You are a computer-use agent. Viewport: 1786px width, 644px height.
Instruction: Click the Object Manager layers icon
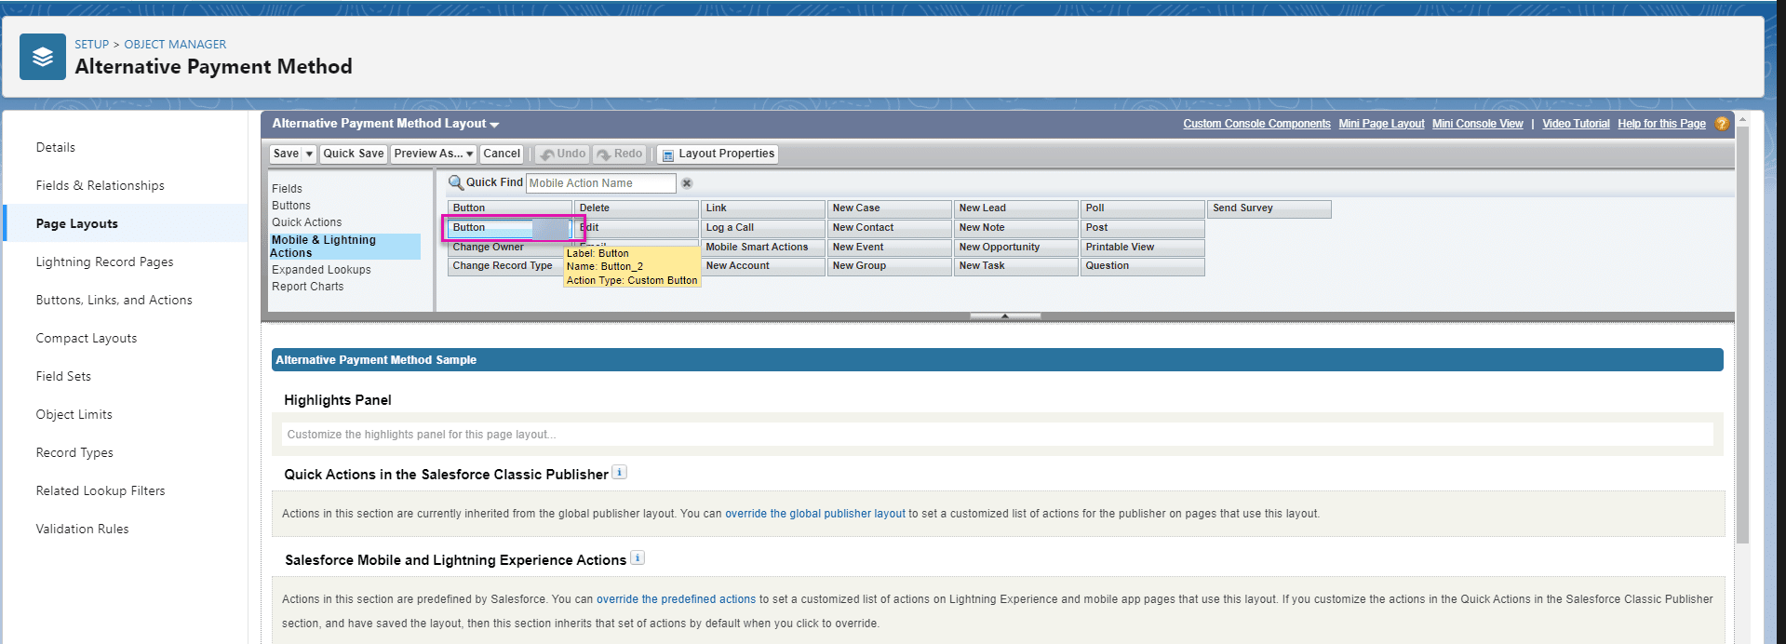click(x=43, y=57)
